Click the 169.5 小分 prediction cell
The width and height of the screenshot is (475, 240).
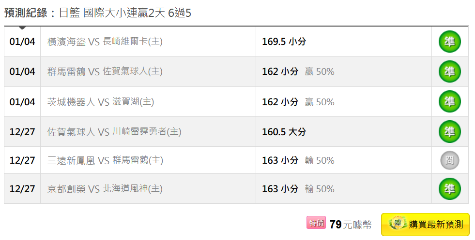(284, 42)
